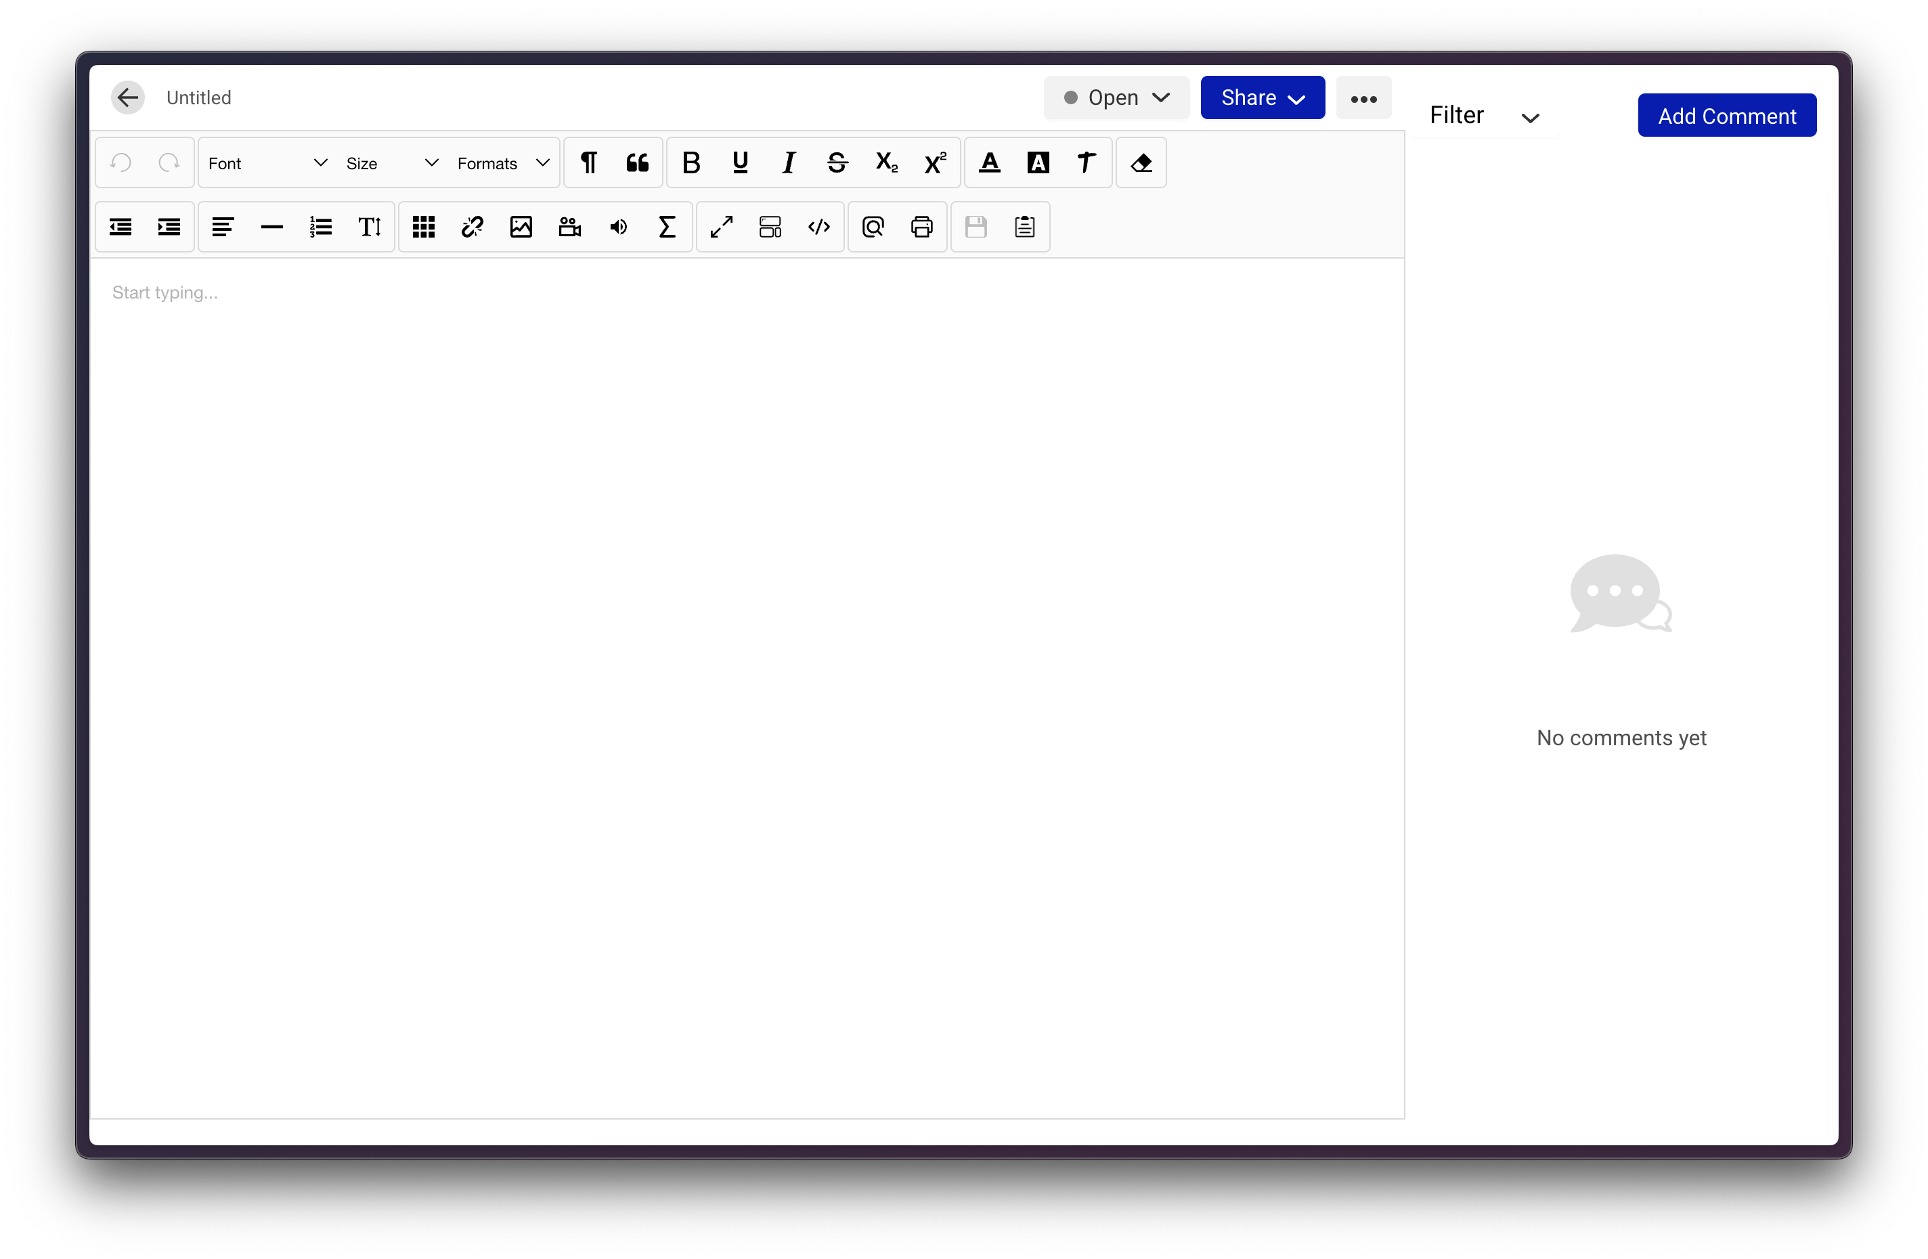Insert a link with the chain icon
Screen dimensions: 1928x1259
point(473,227)
